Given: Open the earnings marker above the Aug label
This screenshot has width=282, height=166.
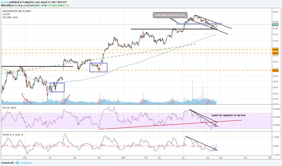Looking at the screenshot, I should [208, 102].
